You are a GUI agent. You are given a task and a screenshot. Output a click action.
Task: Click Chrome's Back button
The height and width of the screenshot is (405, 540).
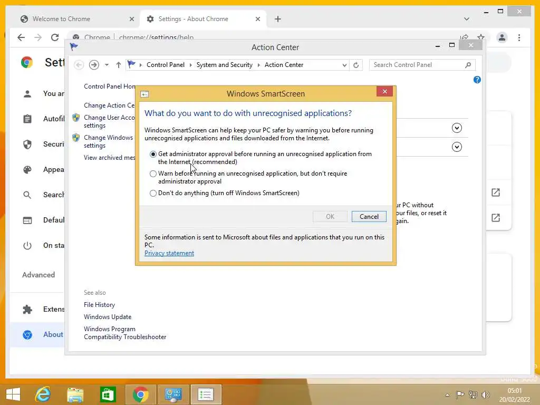[x=21, y=37]
